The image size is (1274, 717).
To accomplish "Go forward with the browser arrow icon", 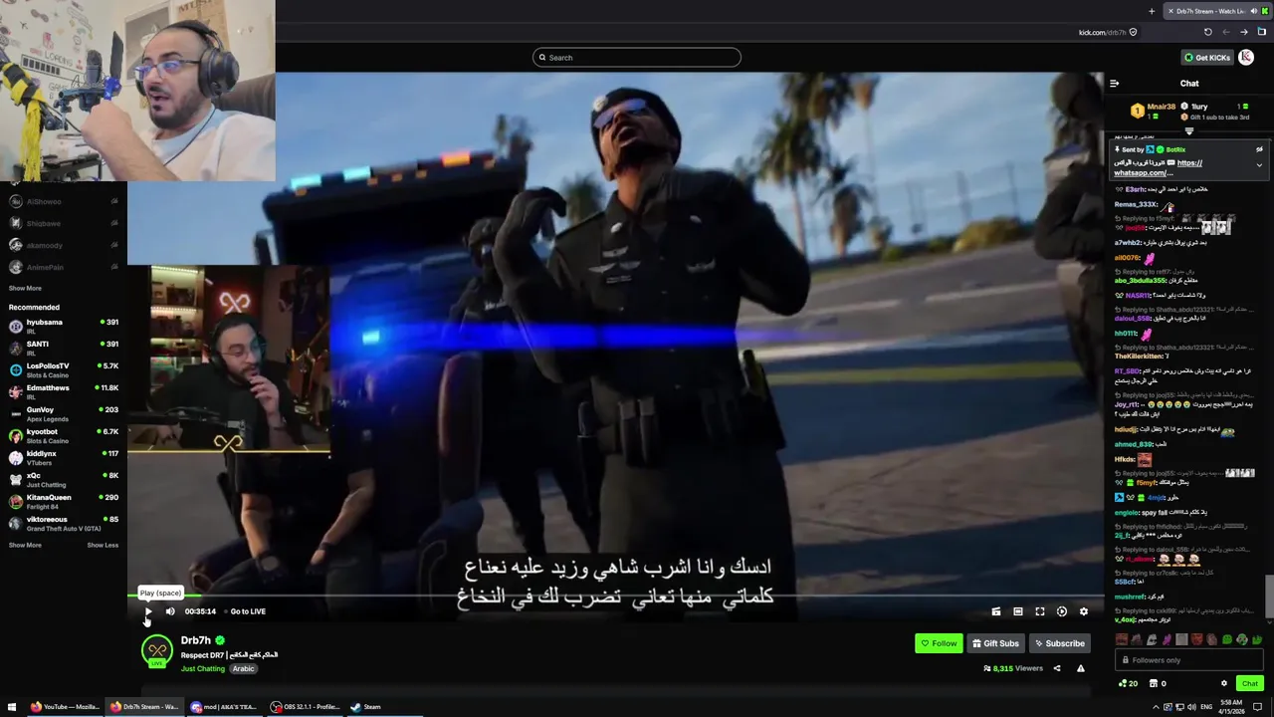I will 1244,32.
